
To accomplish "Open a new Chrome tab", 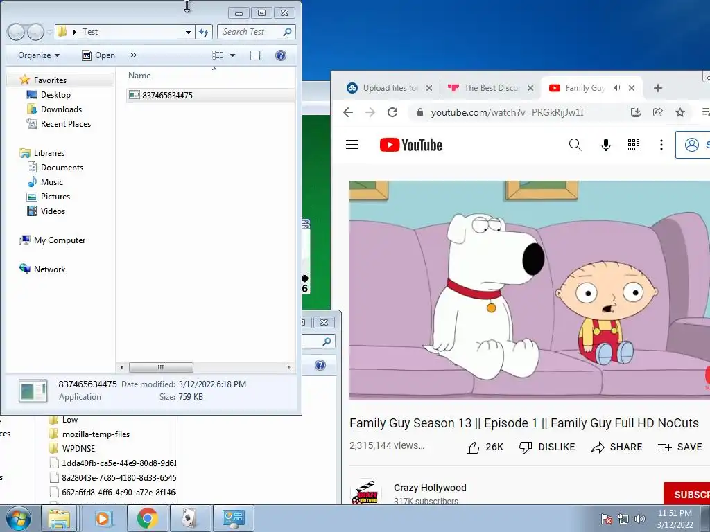I will click(x=658, y=88).
